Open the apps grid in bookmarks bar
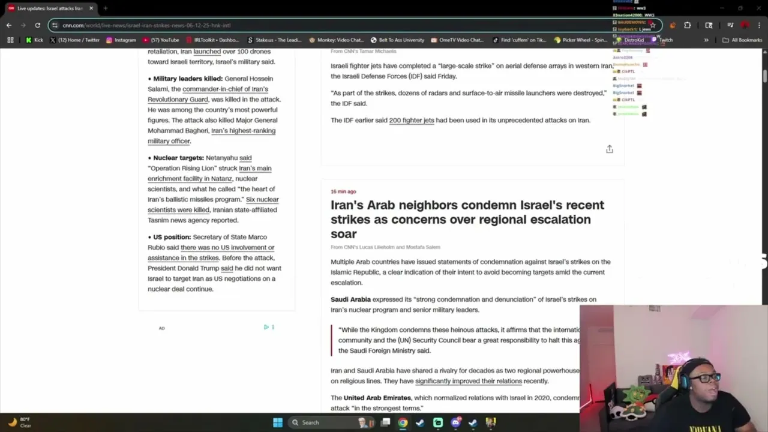The image size is (768, 432). [x=10, y=40]
